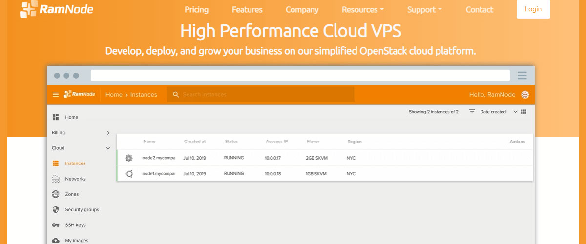Screen dimensions: 586x244
Task: Sort by the Created at column header
Action: coord(195,142)
